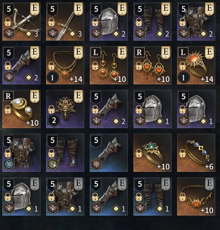Click the gray E tag on bottom-row helmet
Screen dimensions: 220x230
(x=35, y=184)
